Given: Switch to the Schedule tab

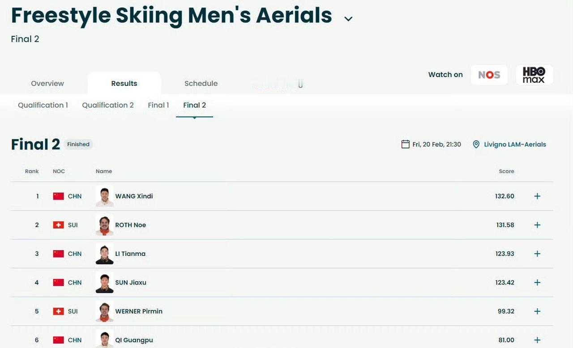Looking at the screenshot, I should (x=201, y=84).
